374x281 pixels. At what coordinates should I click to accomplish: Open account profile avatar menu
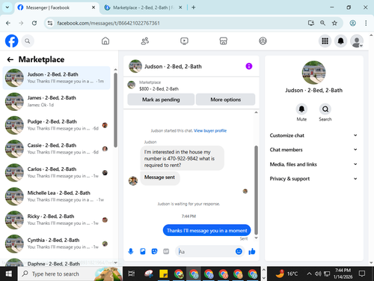[x=357, y=41]
